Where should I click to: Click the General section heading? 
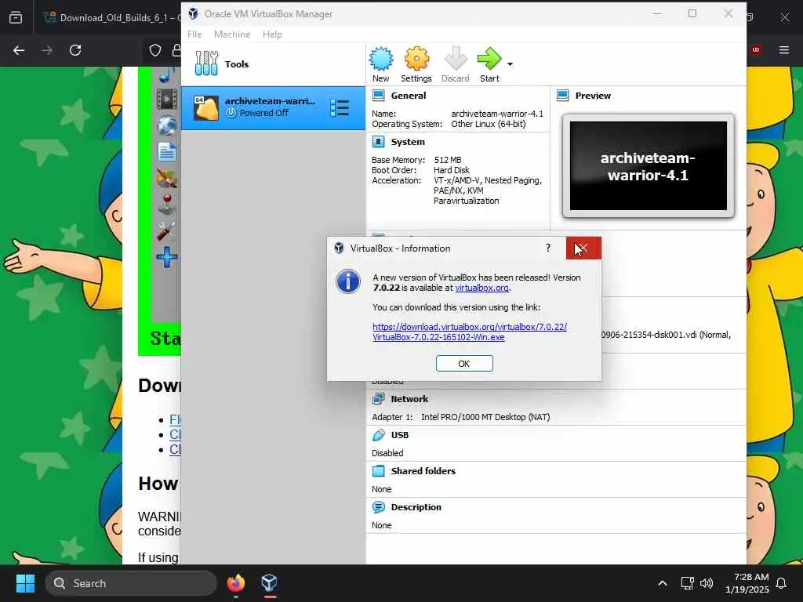[x=408, y=95]
